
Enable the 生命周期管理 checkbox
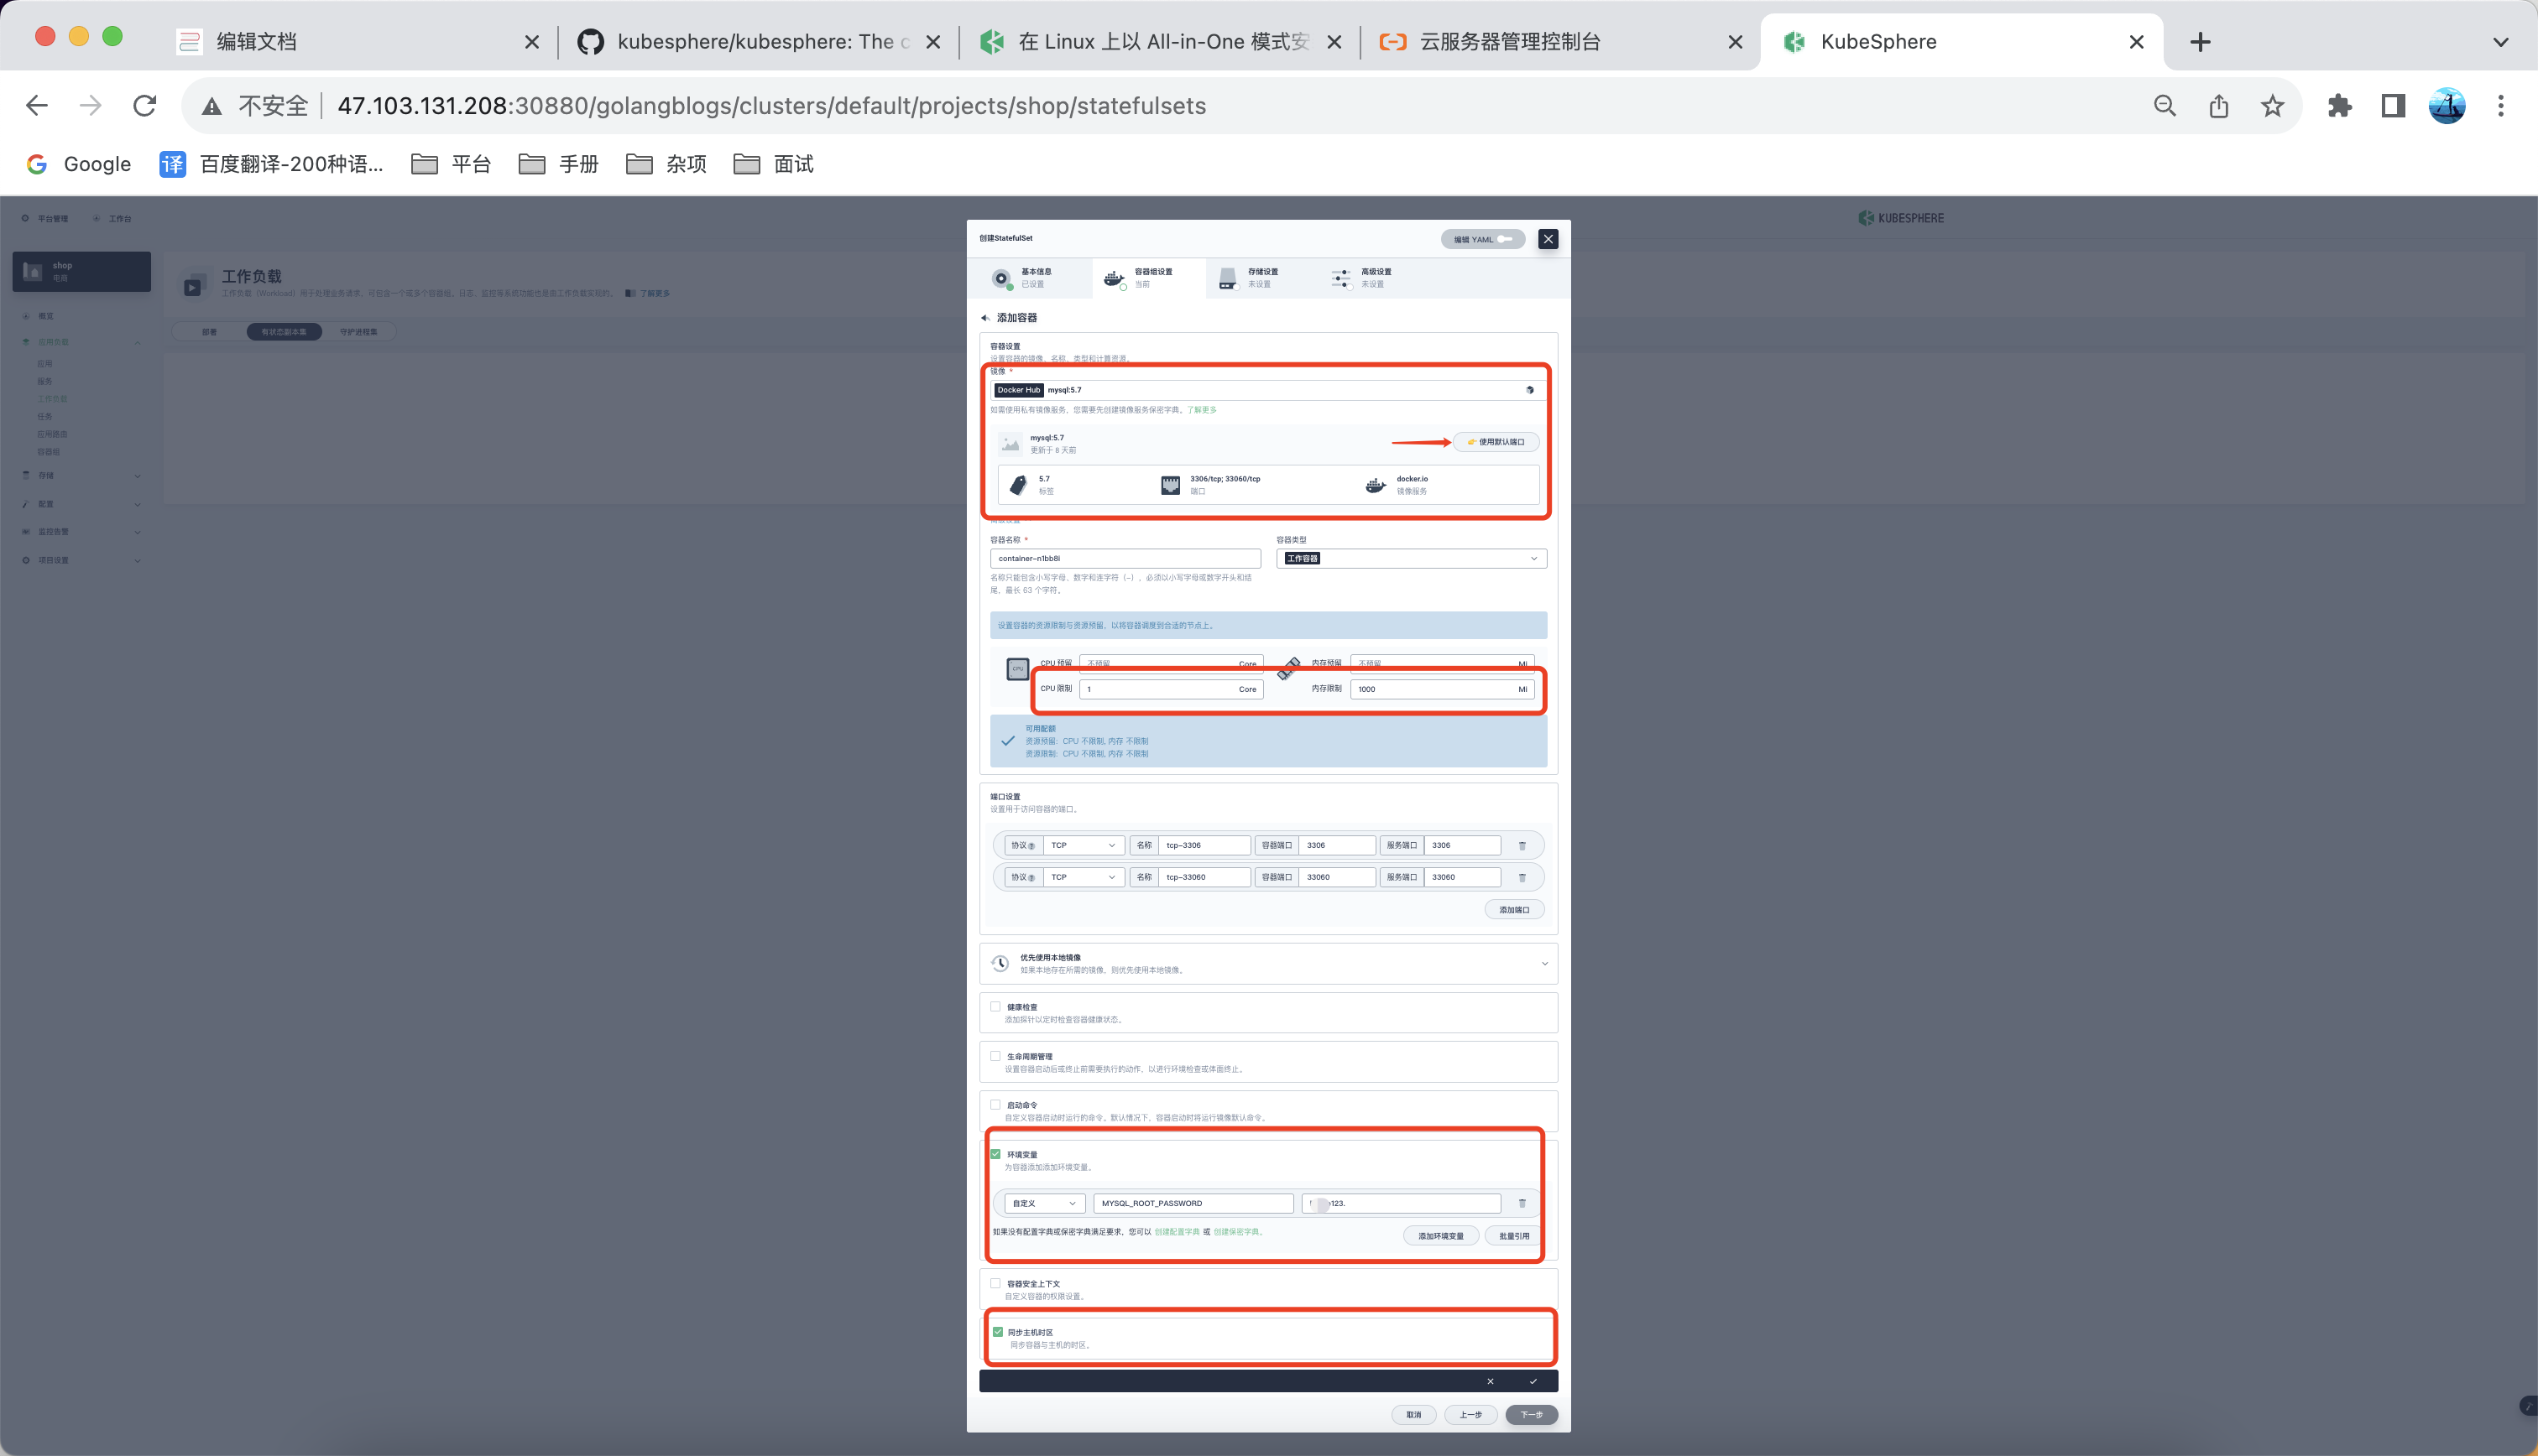click(x=995, y=1056)
